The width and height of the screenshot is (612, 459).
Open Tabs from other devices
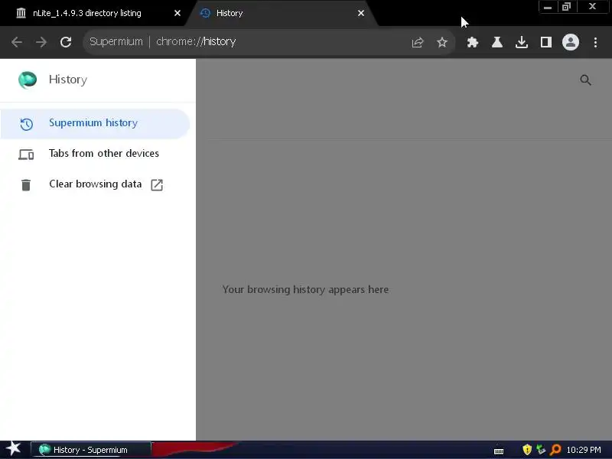tap(95, 154)
